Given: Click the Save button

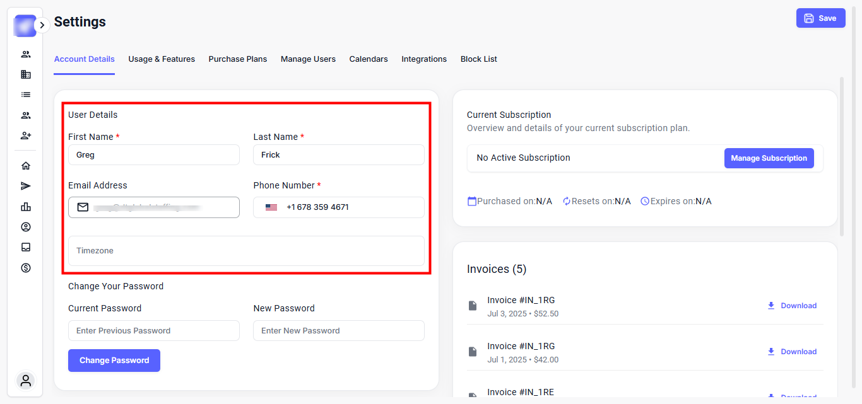Looking at the screenshot, I should point(820,18).
